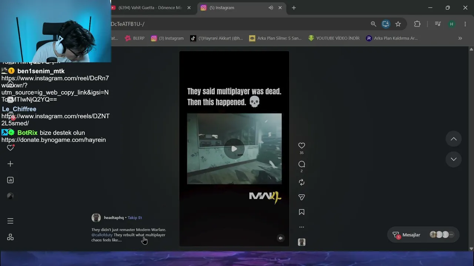
Task: Open the @callofduty mention in the caption
Action: [x=102, y=235]
